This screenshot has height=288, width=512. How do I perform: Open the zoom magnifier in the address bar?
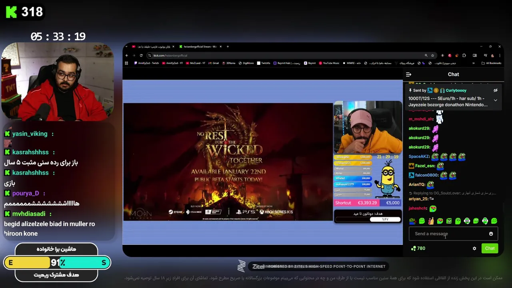coord(426,56)
